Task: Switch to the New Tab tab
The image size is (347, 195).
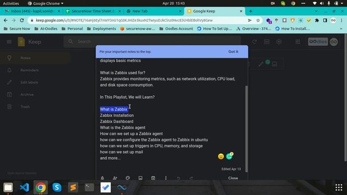Action: point(153,11)
